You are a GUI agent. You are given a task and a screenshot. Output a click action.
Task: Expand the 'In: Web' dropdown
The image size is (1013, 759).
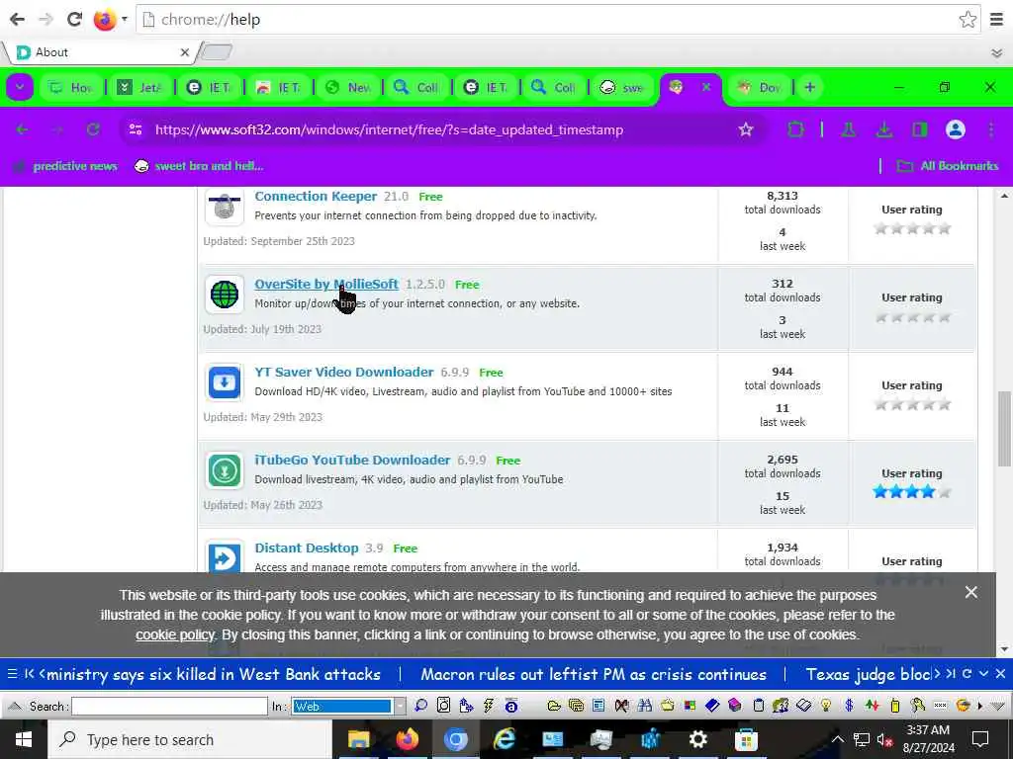400,706
